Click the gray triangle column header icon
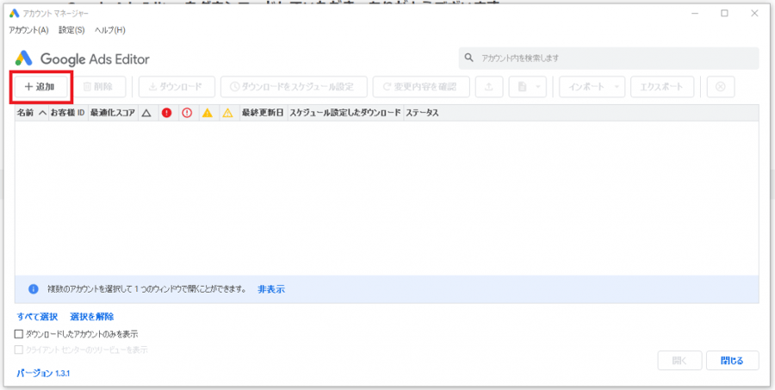Screen dimensions: 775x390 [x=146, y=113]
